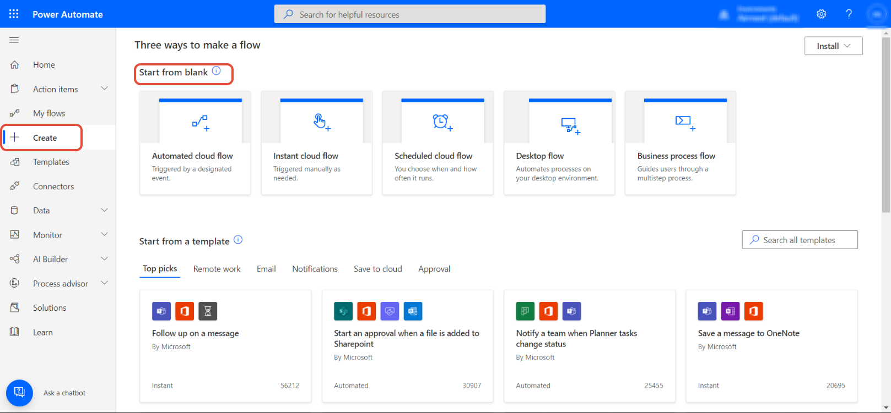This screenshot has height=413, width=891.
Task: Click the Home house icon
Action: tap(15, 65)
